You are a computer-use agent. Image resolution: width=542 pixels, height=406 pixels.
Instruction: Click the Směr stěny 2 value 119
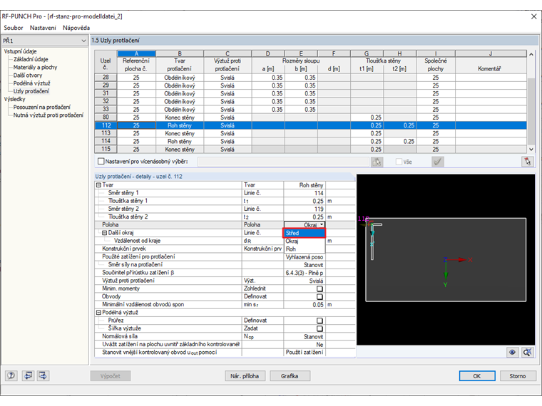click(x=305, y=209)
